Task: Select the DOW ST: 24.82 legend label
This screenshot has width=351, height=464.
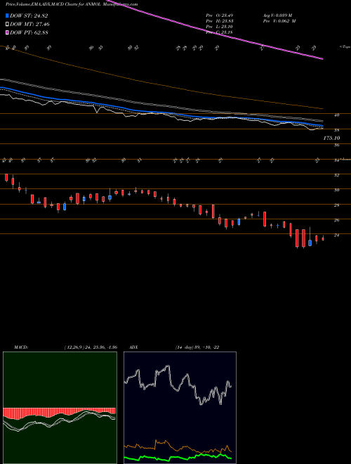Action: click(29, 16)
